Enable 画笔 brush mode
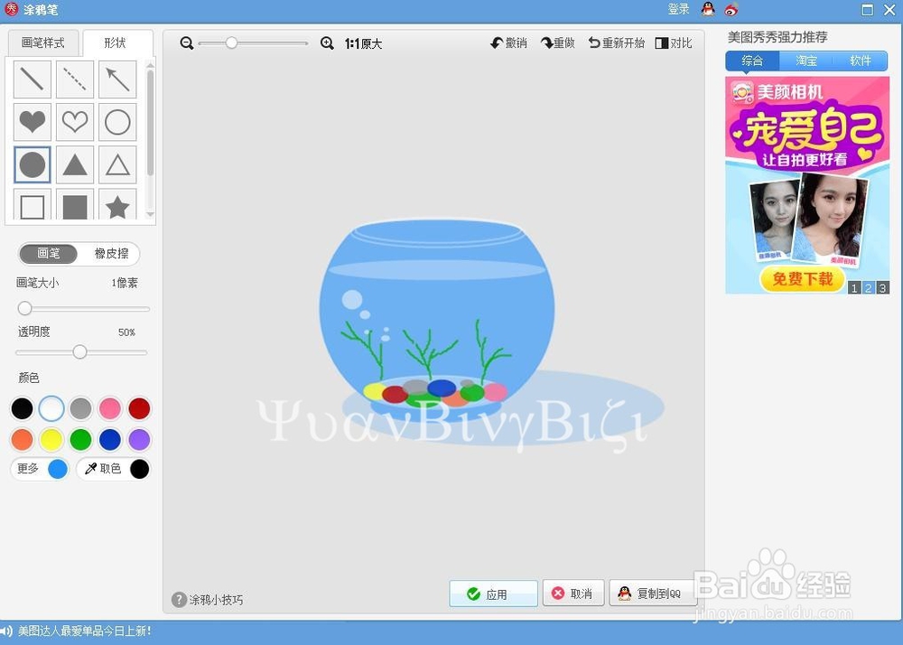This screenshot has height=645, width=903. pyautogui.click(x=49, y=254)
